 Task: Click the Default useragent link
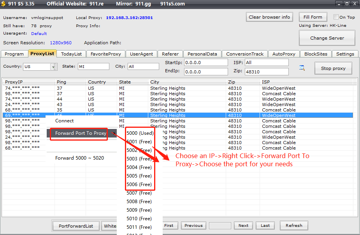pos(39,34)
